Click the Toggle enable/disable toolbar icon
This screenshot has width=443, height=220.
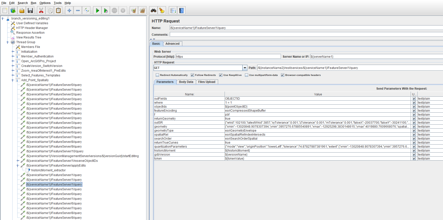[86, 10]
